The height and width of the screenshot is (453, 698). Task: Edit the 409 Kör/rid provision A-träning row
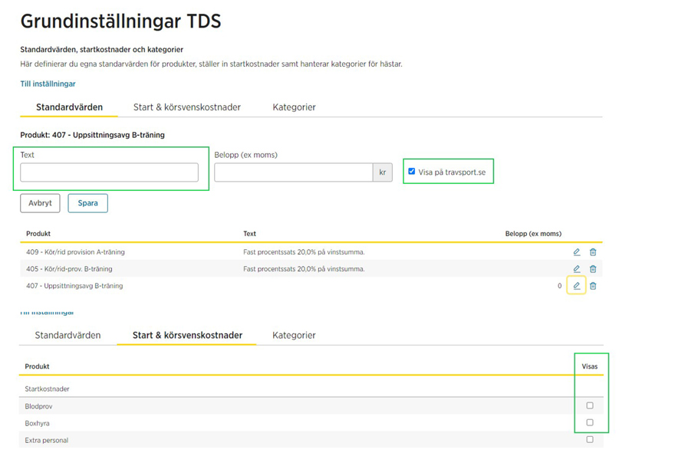pos(577,252)
